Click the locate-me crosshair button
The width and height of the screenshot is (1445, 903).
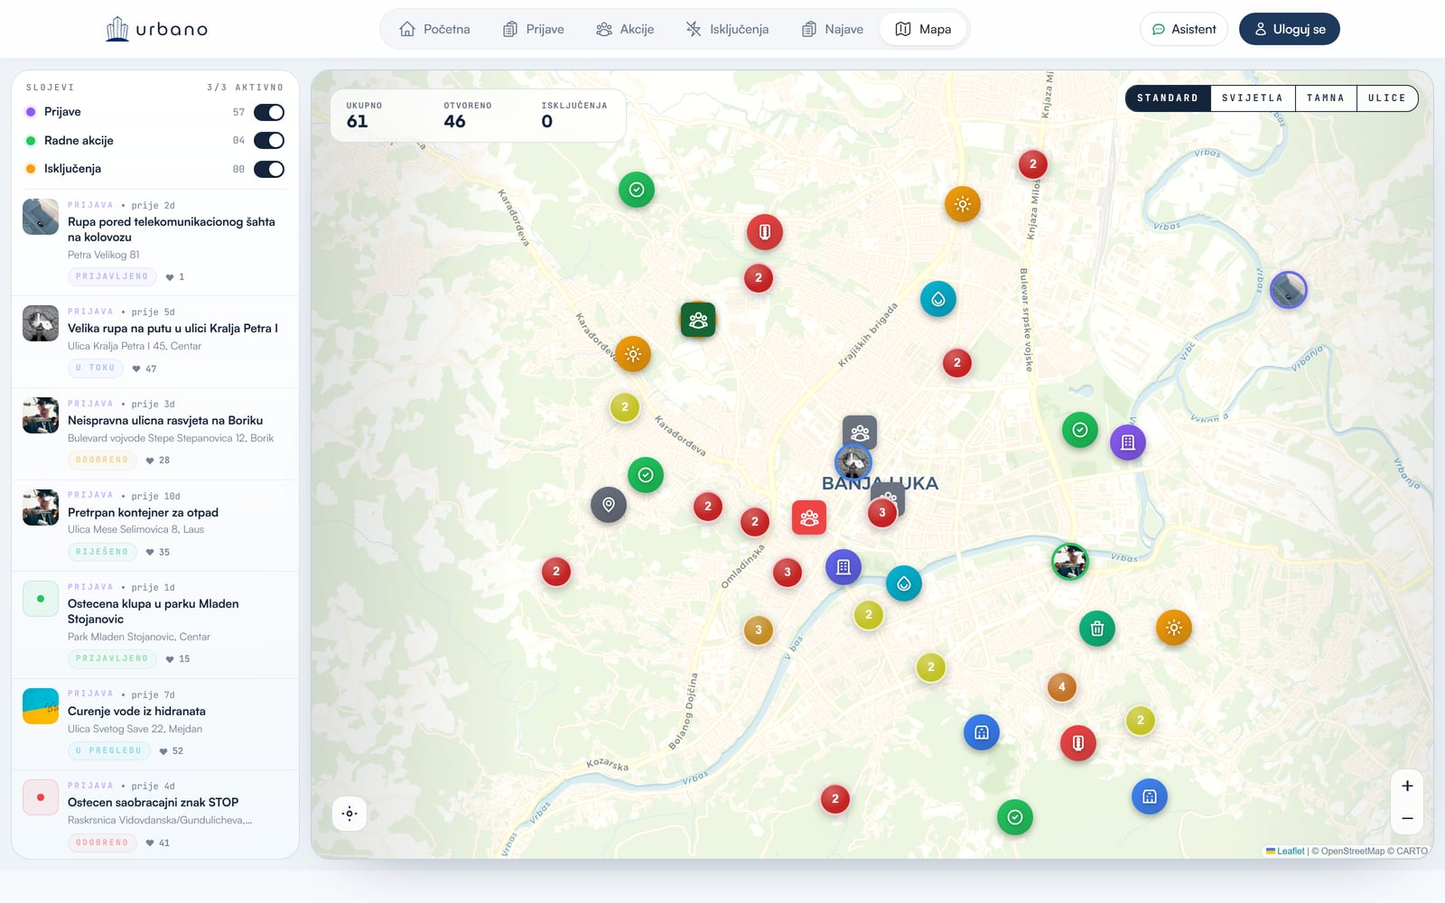350,814
